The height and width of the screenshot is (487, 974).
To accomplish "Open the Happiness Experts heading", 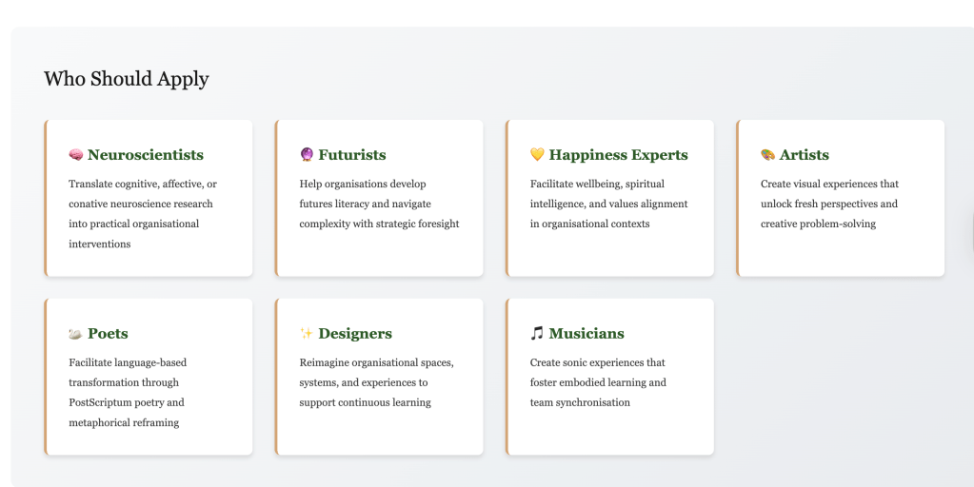I will (618, 155).
